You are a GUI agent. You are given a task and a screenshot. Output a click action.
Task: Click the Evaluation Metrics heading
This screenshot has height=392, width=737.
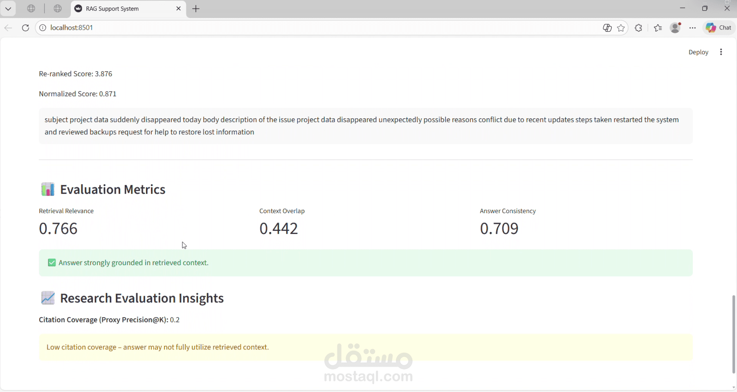(x=112, y=189)
